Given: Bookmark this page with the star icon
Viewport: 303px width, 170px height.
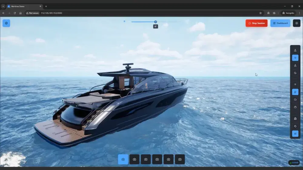Looking at the screenshot, I should (x=261, y=13).
